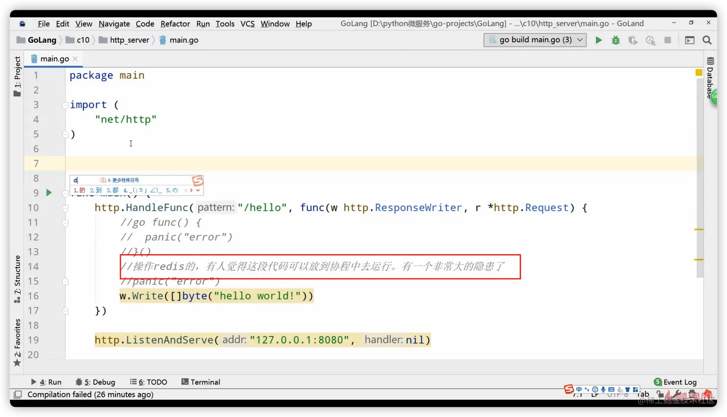Image resolution: width=727 pixels, height=417 pixels.
Task: Open the Sogou skin shirt icon
Action: coord(627,390)
